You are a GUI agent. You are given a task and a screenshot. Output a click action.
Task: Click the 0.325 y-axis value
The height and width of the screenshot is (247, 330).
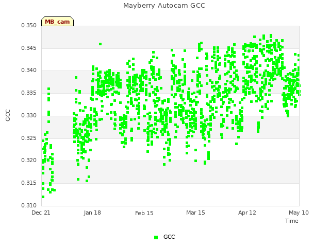pos(29,138)
